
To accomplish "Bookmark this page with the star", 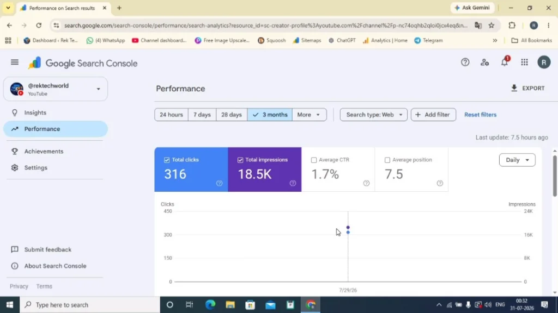I will pyautogui.click(x=492, y=25).
